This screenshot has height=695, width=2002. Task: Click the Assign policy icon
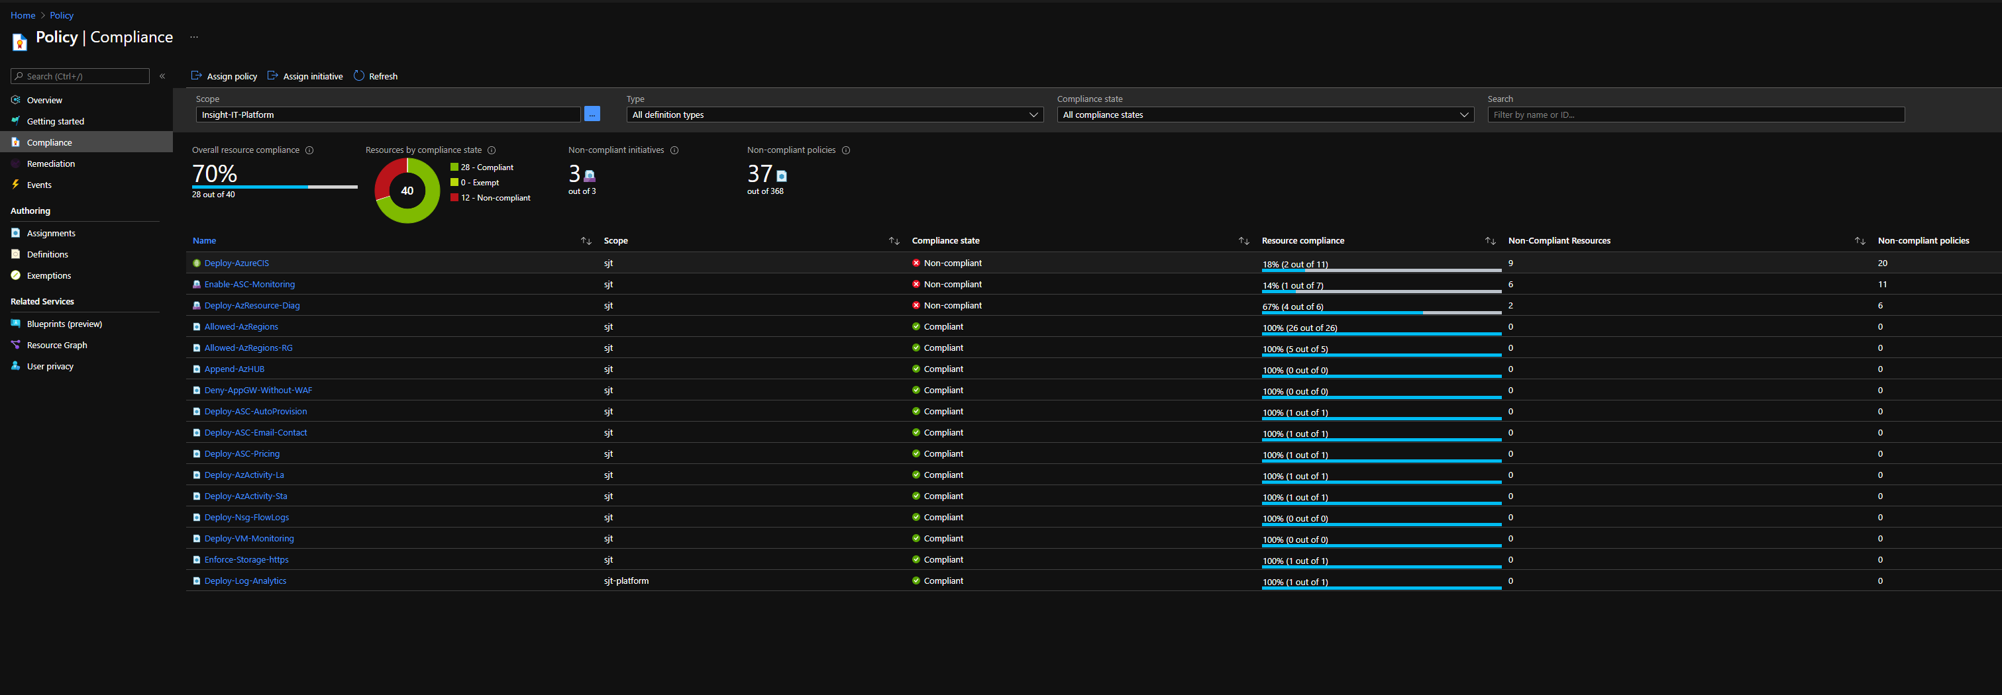tap(197, 75)
